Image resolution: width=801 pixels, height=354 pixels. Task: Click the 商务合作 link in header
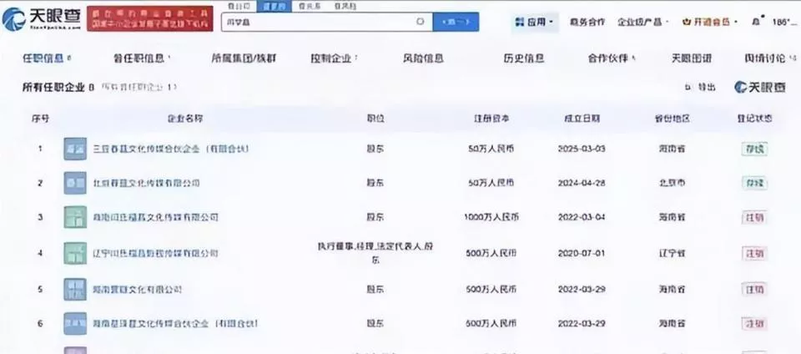click(x=587, y=22)
